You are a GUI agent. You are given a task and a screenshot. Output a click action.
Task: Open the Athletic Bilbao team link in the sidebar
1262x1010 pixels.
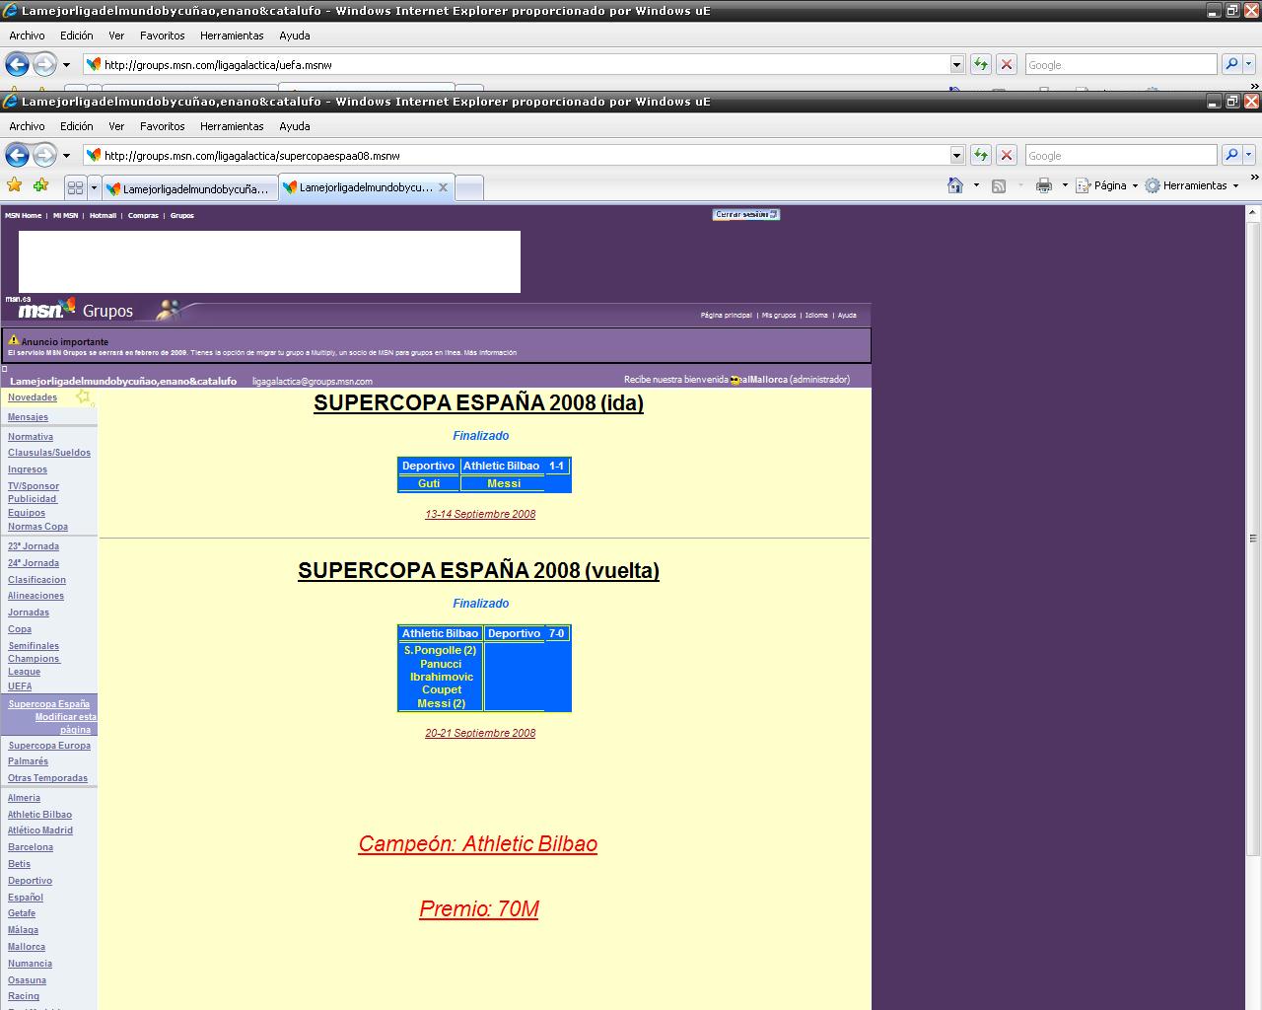click(39, 815)
